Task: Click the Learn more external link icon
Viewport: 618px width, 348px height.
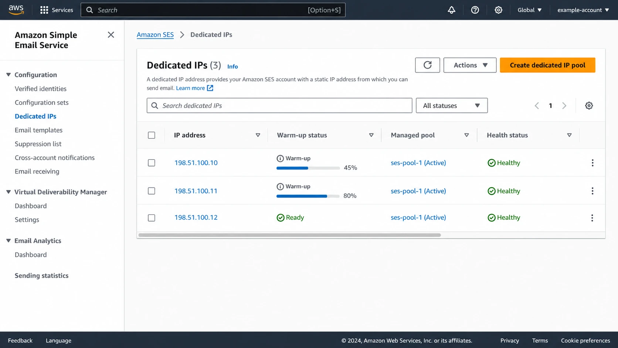Action: pos(210,88)
